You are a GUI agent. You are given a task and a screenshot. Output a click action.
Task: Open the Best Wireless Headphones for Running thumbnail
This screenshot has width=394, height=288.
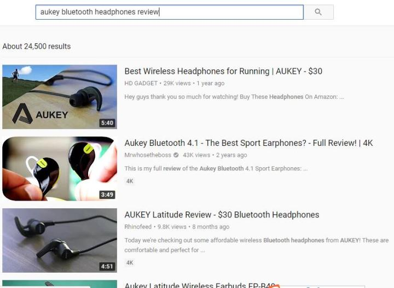60,97
